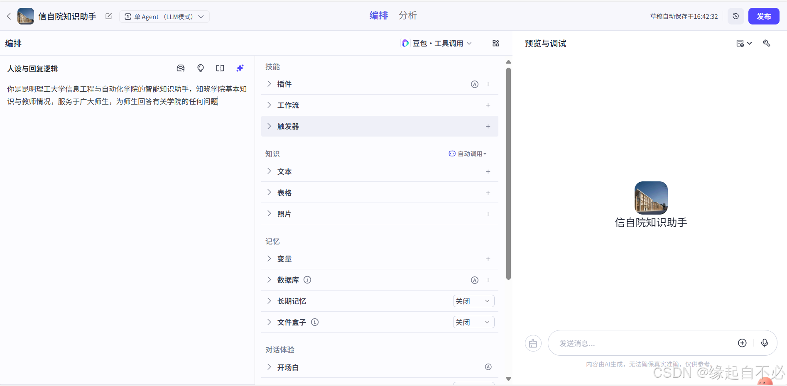The height and width of the screenshot is (386, 787).
Task: Click the scrollbar up arrow
Action: [508, 62]
